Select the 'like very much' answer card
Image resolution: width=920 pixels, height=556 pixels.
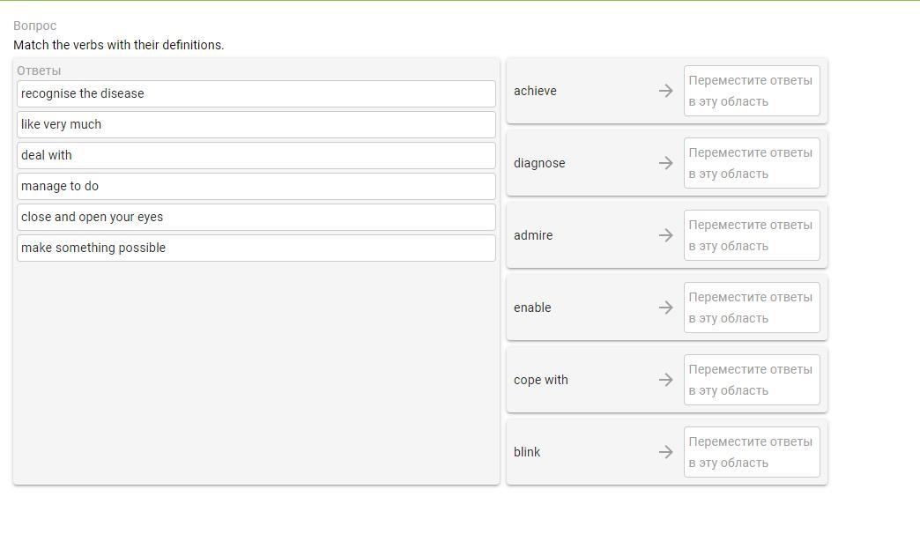coord(256,124)
